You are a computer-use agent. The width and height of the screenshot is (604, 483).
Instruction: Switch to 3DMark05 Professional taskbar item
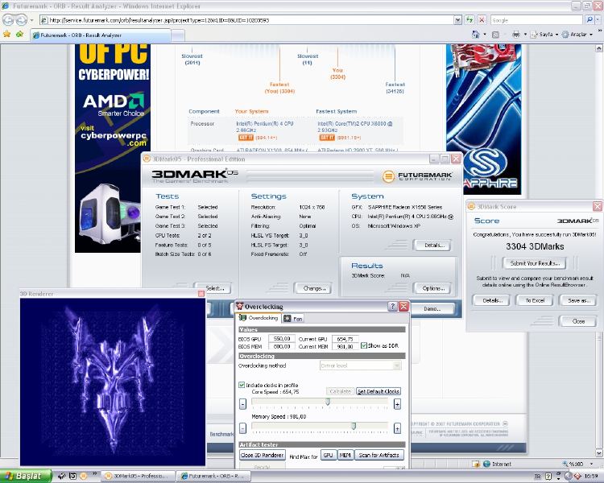[x=139, y=476]
